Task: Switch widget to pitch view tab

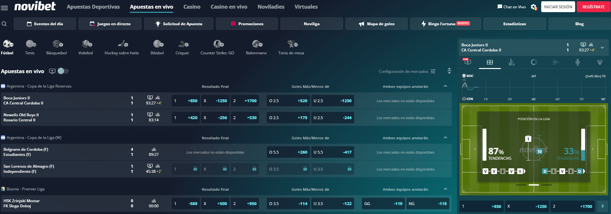Action: tap(490, 62)
